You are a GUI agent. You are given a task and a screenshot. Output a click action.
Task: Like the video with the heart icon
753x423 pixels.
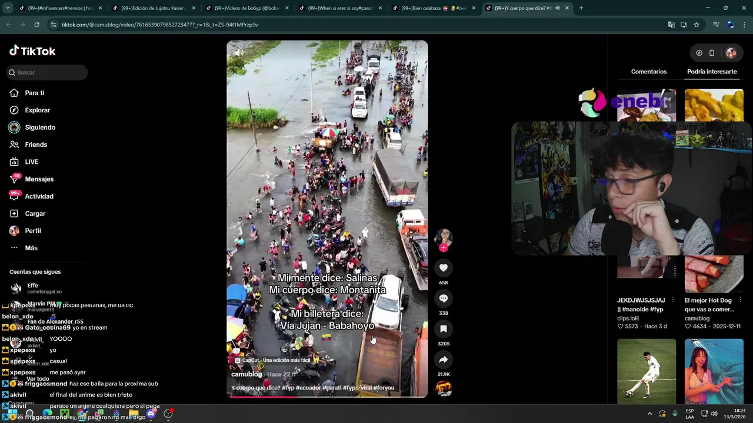coord(444,268)
